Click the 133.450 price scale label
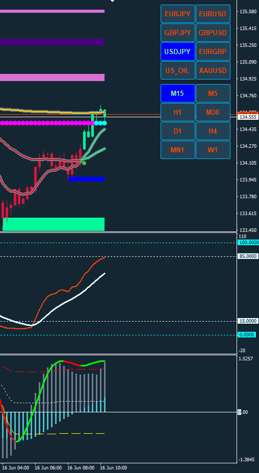 248,230
